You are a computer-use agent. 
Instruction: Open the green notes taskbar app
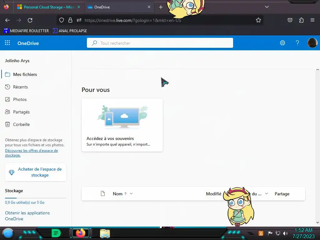click(x=56, y=233)
